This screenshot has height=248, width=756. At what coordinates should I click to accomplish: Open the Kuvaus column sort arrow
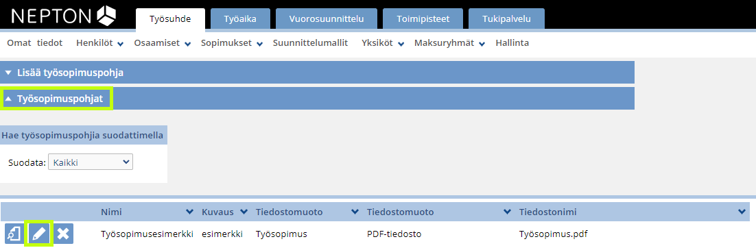(244, 212)
